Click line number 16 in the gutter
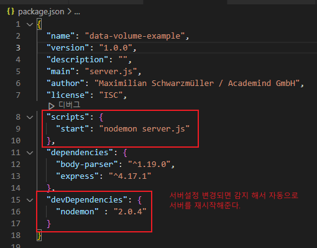Image resolution: width=317 pixels, height=248 pixels. 16,212
